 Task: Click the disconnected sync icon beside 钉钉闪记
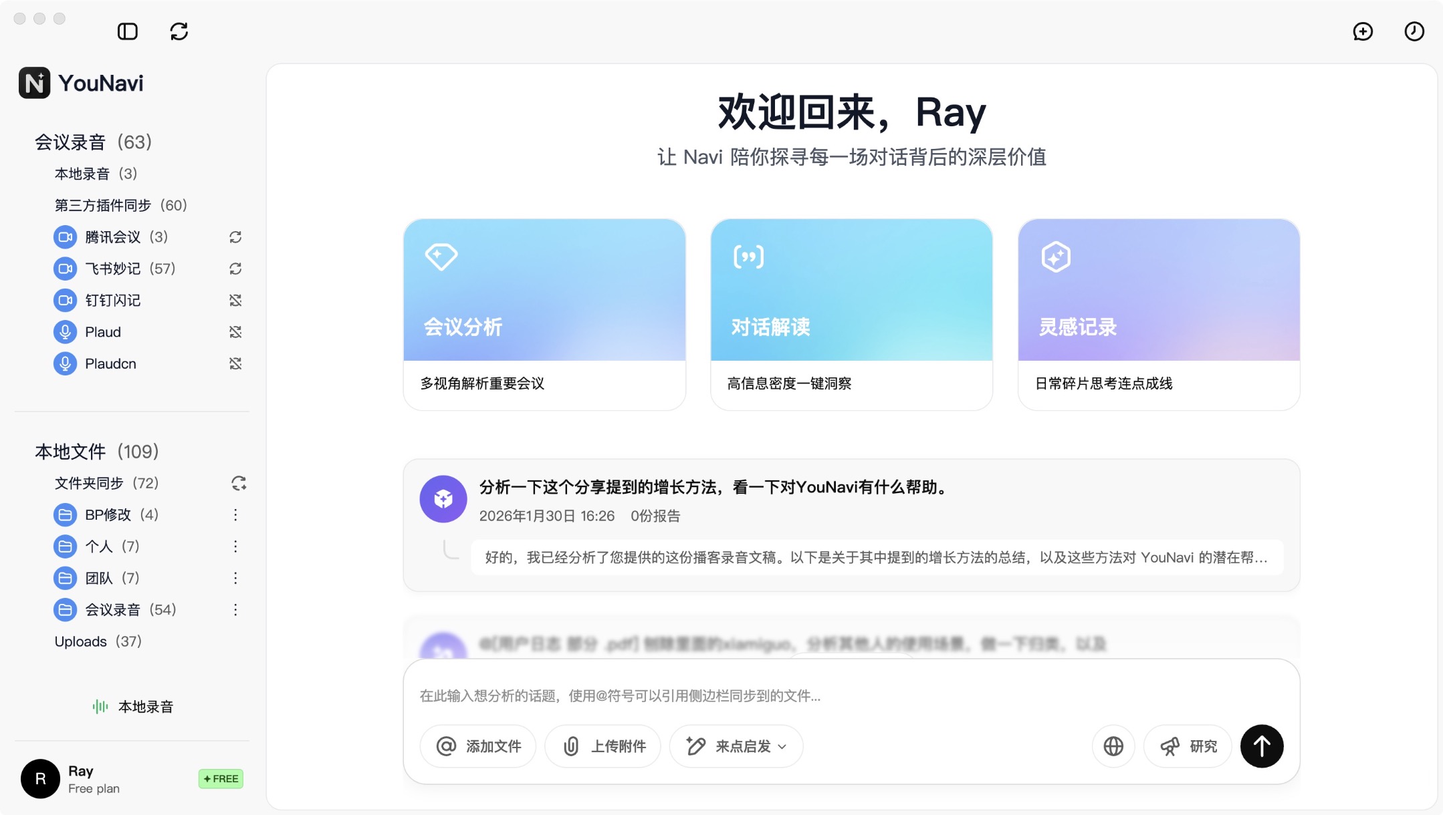coord(235,300)
